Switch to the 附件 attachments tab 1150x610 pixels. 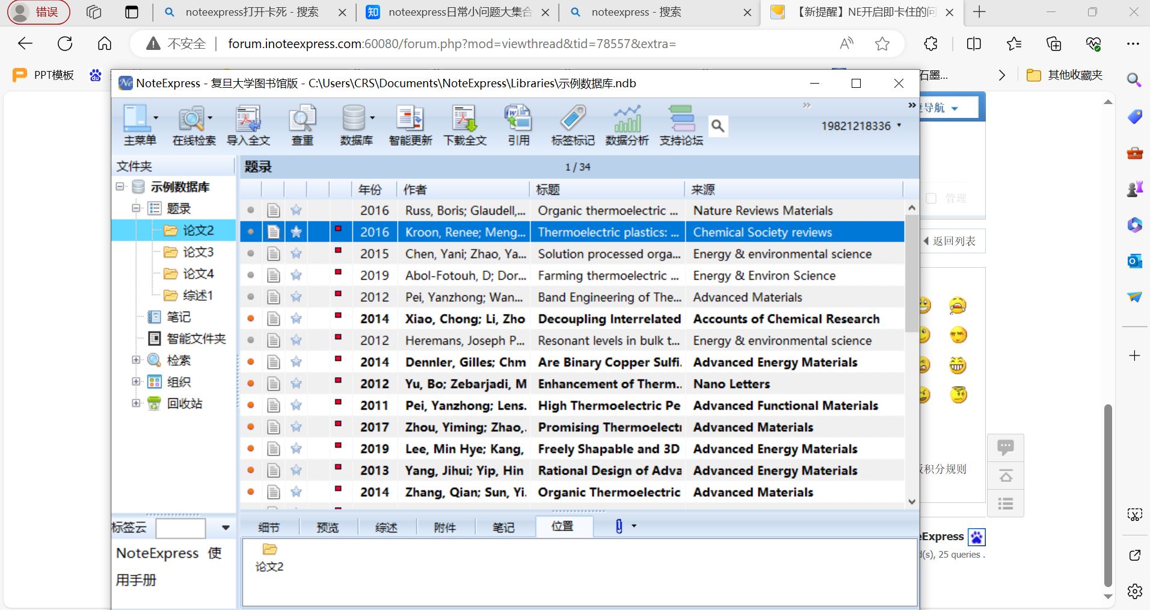[x=445, y=528]
